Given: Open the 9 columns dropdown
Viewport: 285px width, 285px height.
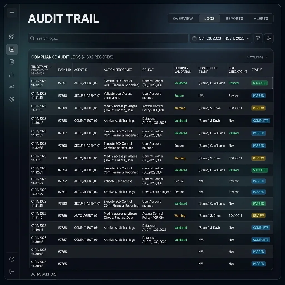Looking at the screenshot, I should [x=257, y=57].
